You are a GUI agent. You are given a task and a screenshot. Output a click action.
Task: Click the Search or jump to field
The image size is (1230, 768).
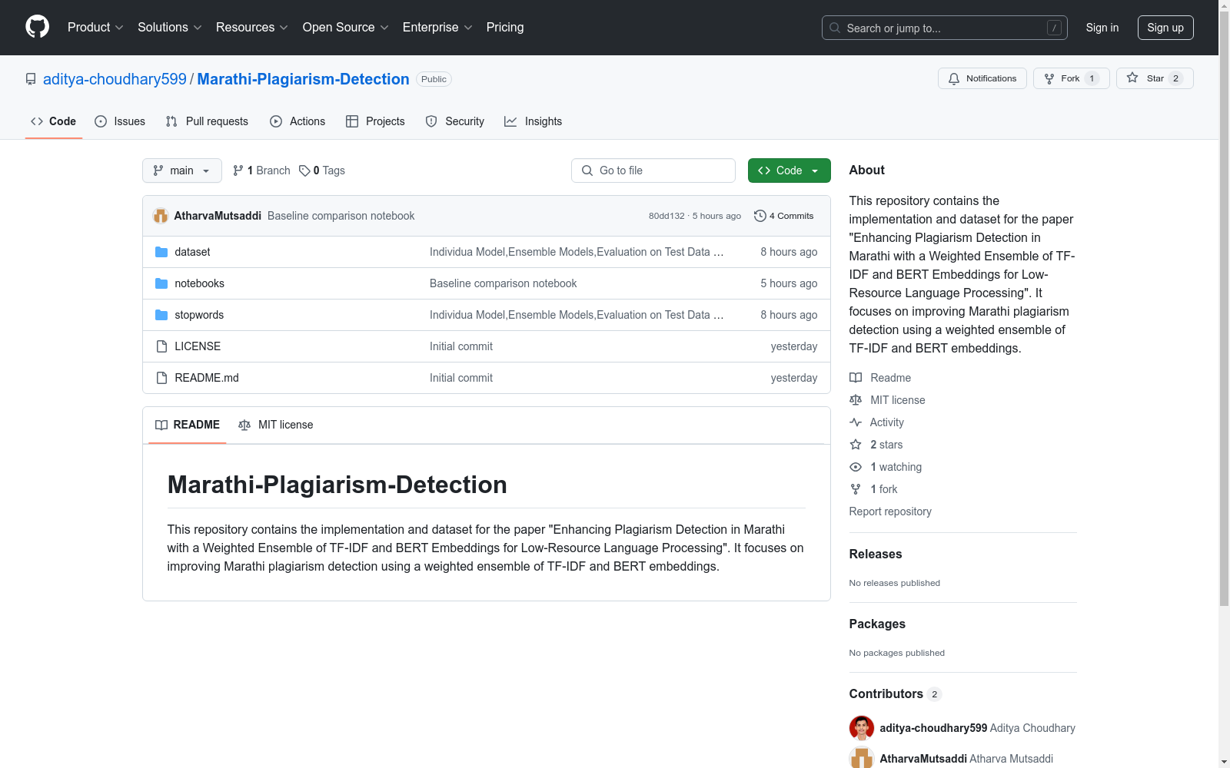pyautogui.click(x=945, y=28)
